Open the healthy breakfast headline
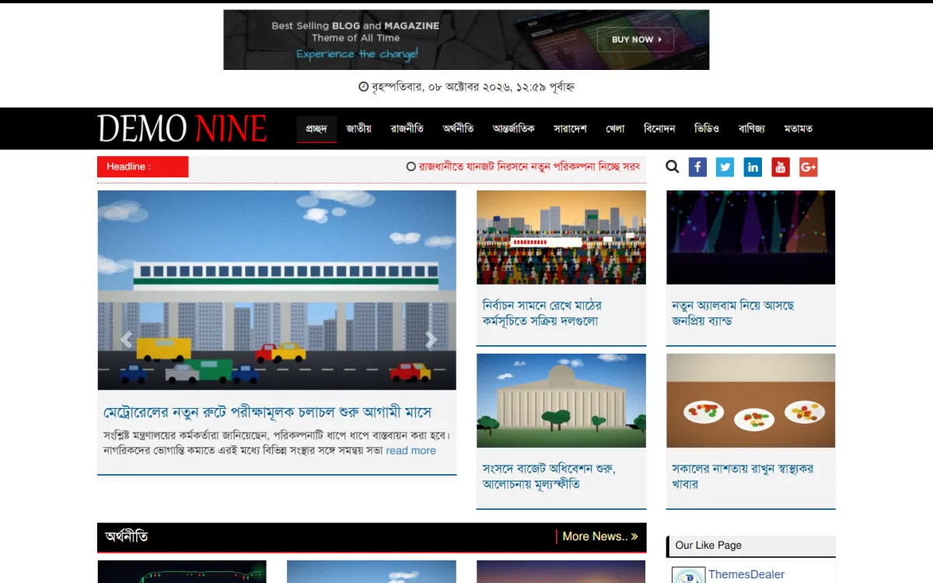933x583 pixels. click(x=743, y=477)
